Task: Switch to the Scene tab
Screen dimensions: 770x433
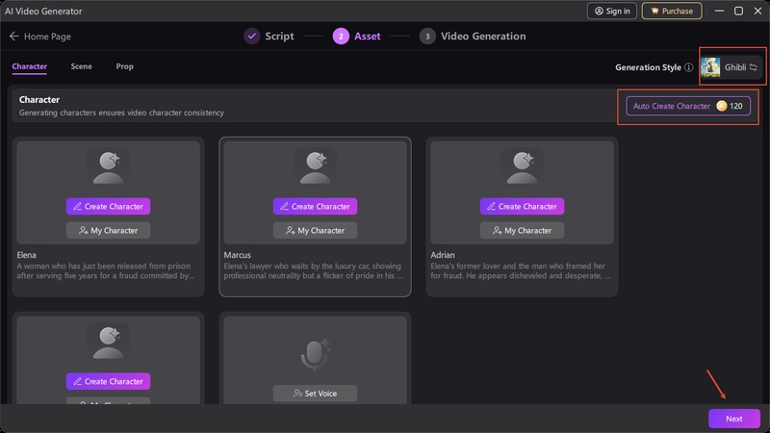Action: [81, 66]
